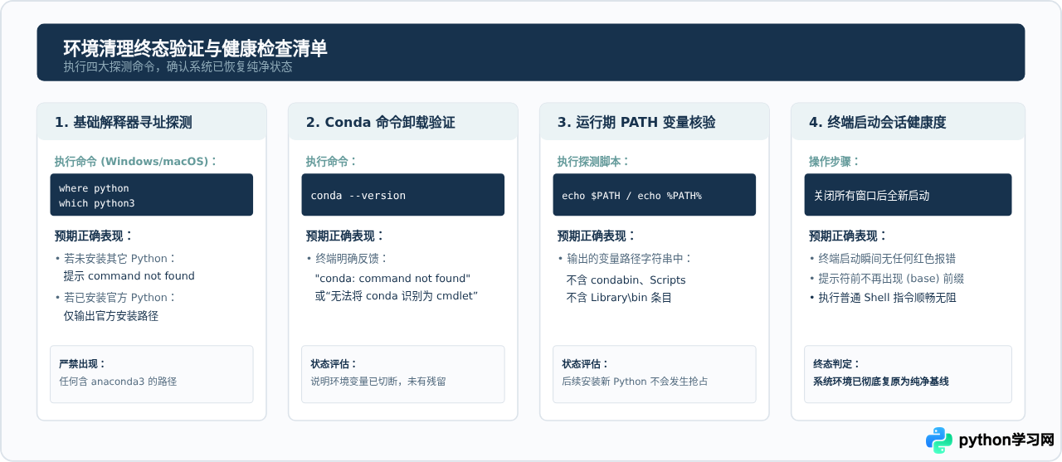Image resolution: width=1062 pixels, height=462 pixels.
Task: Click text 仅输出官方安装路径
Action: (x=111, y=316)
